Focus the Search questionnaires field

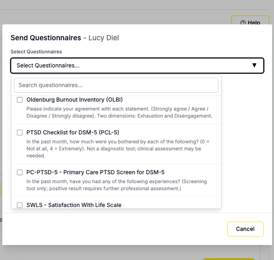pos(116,85)
